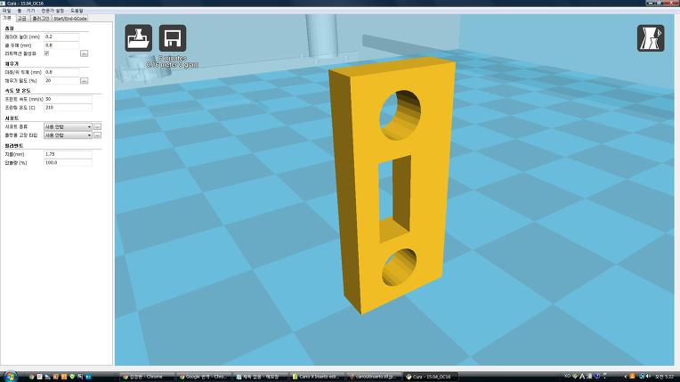The height and width of the screenshot is (382, 680).
Task: Open the 기기 menu
Action: click(x=31, y=10)
